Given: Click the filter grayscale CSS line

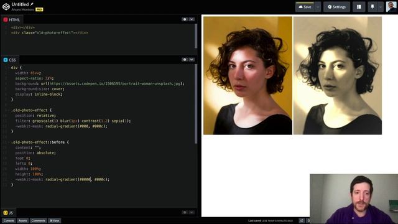Looking at the screenshot, I should coord(73,121).
